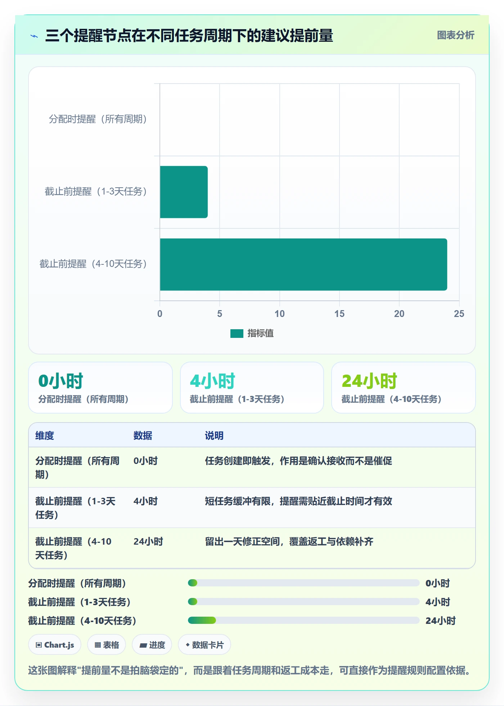Click the grid icon in the 表格 chip
Screen dimensions: 504x706
(x=98, y=645)
